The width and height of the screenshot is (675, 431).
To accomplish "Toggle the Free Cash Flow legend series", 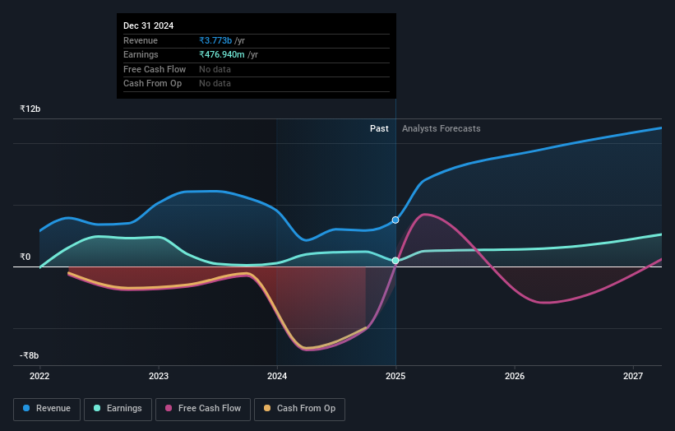I will pyautogui.click(x=203, y=409).
